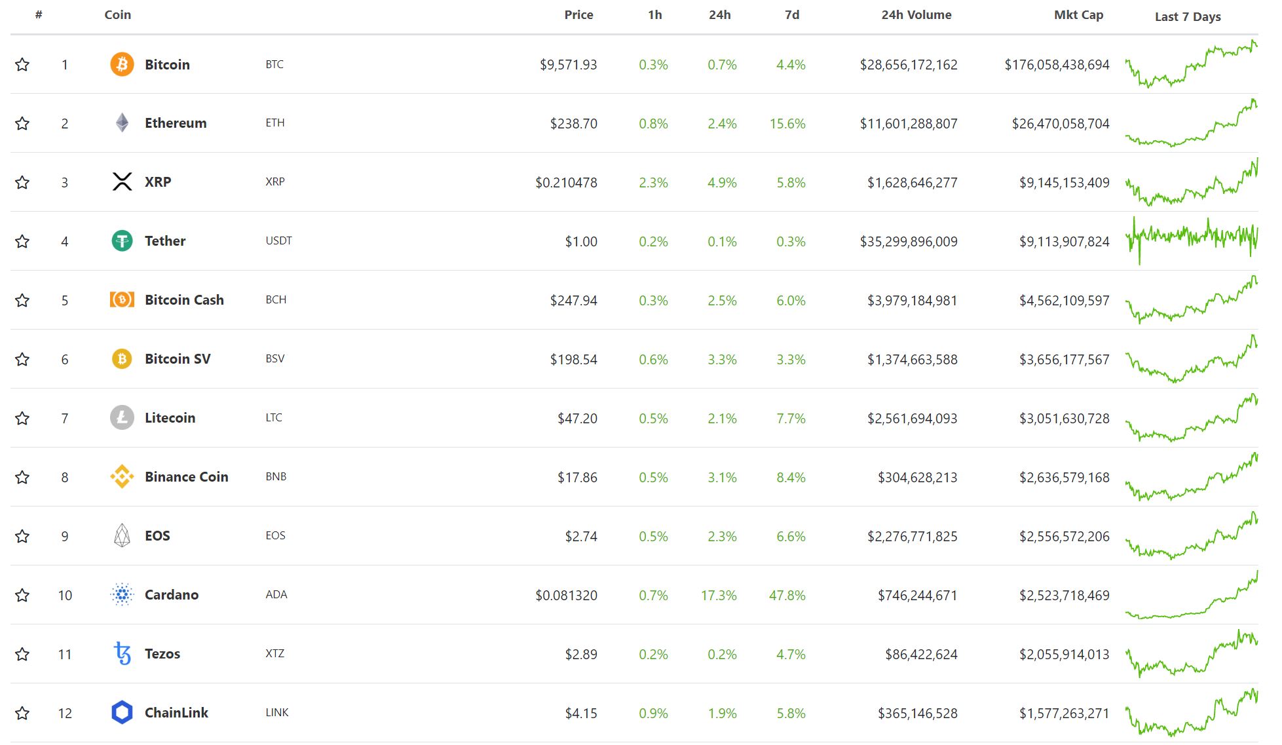The width and height of the screenshot is (1282, 745).
Task: Click the Bitcoin orange logo icon
Action: [122, 64]
